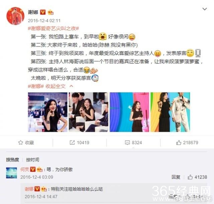
Task: Open comments via the 8324 speech-bubble icon
Action: coord(127,143)
